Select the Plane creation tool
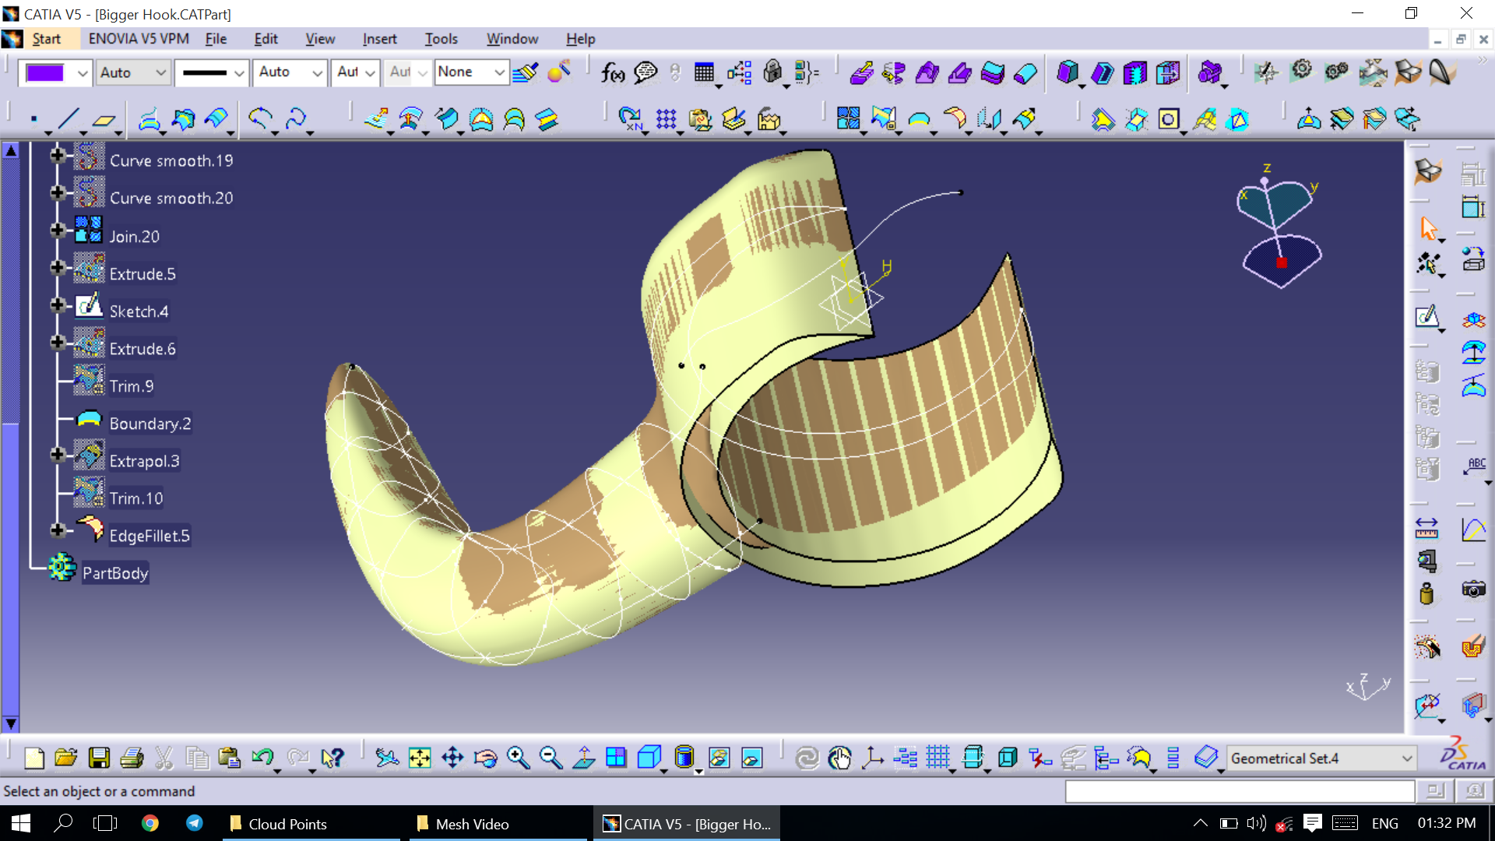 click(x=104, y=119)
